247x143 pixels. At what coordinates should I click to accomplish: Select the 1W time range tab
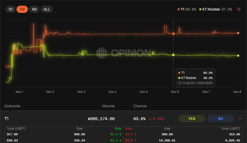(22, 9)
